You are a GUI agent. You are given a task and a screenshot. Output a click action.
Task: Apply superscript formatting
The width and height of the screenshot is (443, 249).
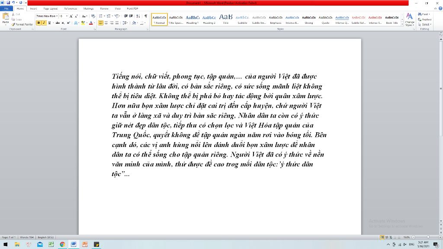pyautogui.click(x=68, y=23)
